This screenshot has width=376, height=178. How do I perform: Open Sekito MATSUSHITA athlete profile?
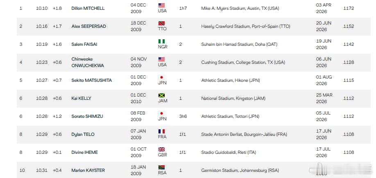[x=92, y=80]
